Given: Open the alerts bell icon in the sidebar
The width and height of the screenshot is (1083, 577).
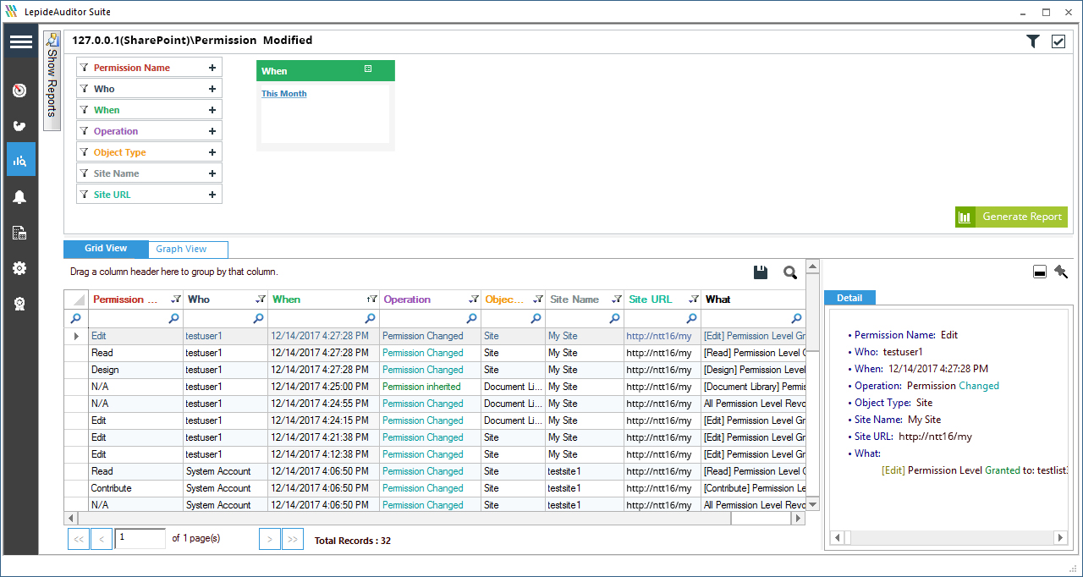Looking at the screenshot, I should (x=20, y=197).
